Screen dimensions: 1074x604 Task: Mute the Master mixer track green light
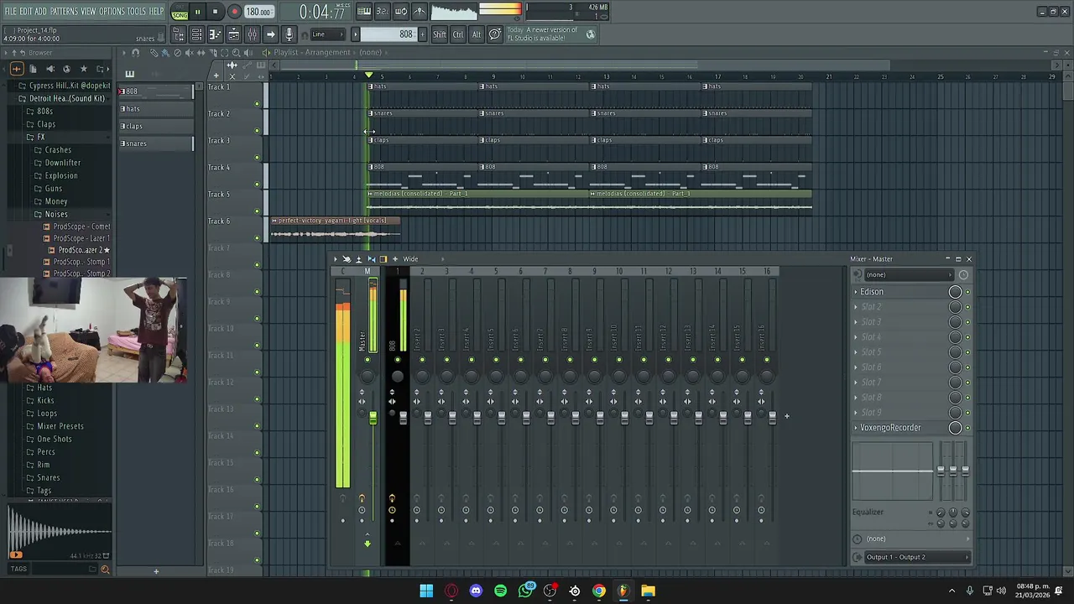pos(367,360)
